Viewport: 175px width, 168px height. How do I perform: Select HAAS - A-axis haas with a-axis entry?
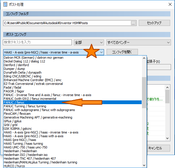pyautogui.click(x=72, y=136)
